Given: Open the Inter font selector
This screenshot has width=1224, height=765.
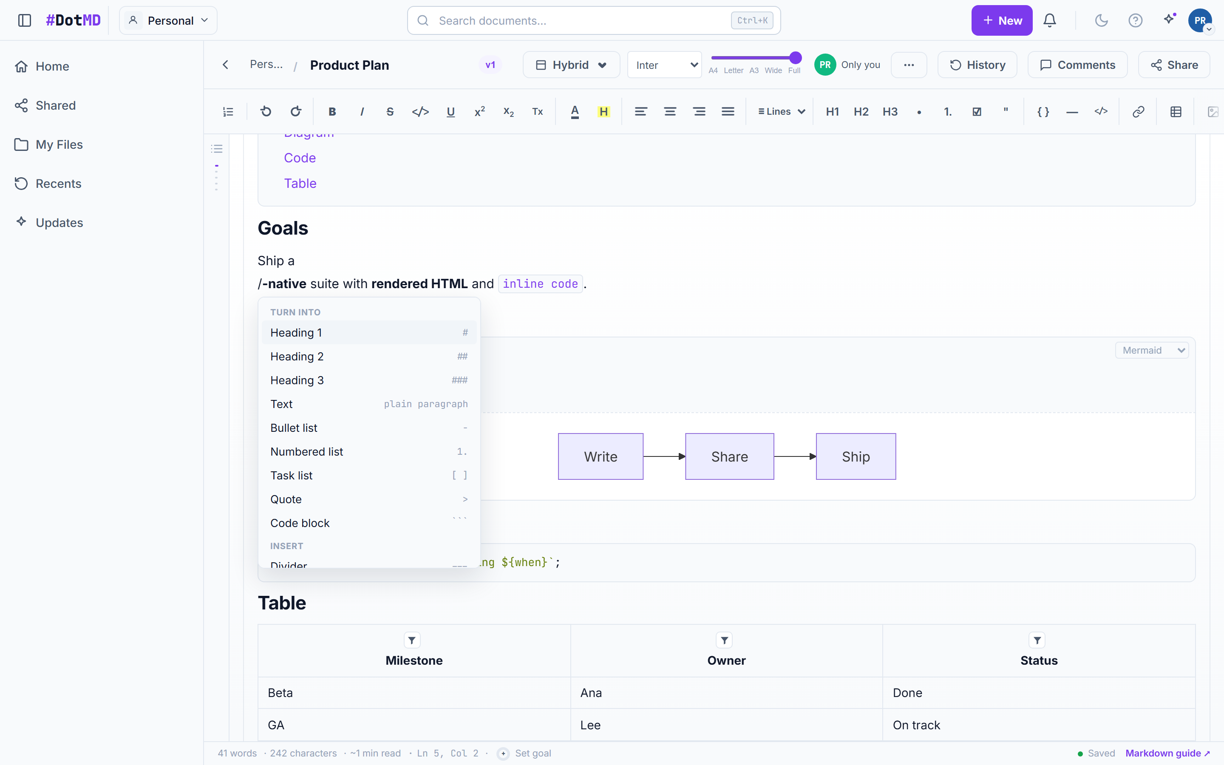Looking at the screenshot, I should (x=665, y=65).
